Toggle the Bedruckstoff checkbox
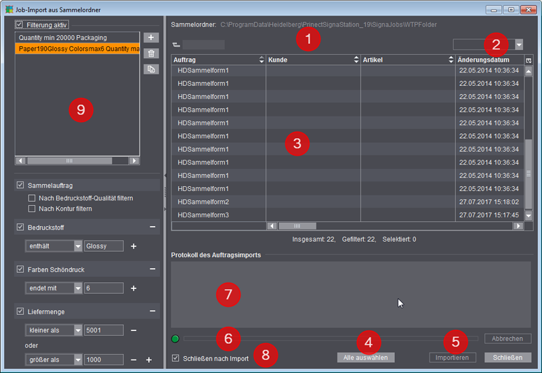Screen dimensions: 542x373 pyautogui.click(x=20, y=227)
